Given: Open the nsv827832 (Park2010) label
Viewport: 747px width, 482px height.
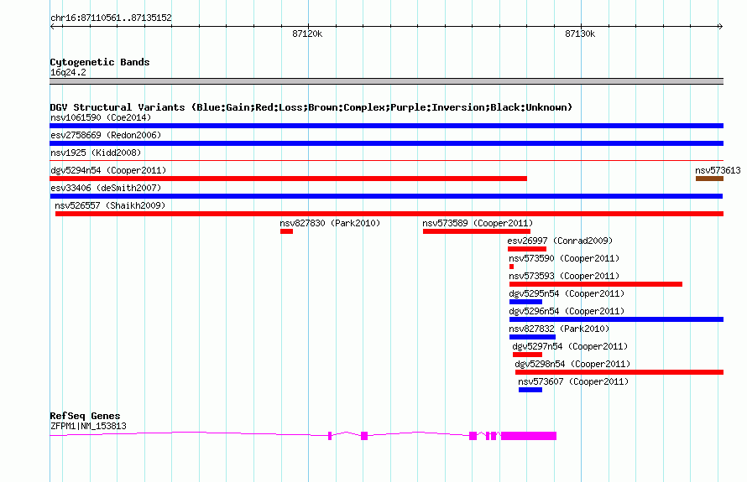Looking at the screenshot, I should (x=559, y=329).
